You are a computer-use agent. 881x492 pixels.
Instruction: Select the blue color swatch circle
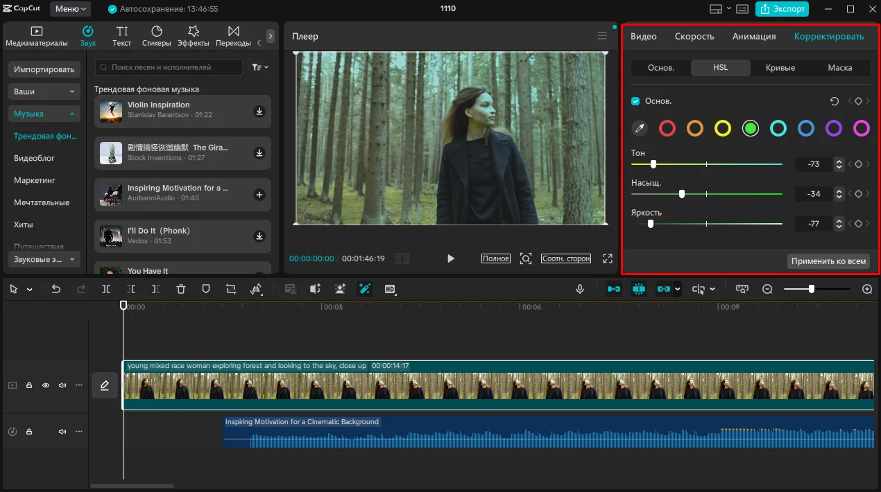806,128
